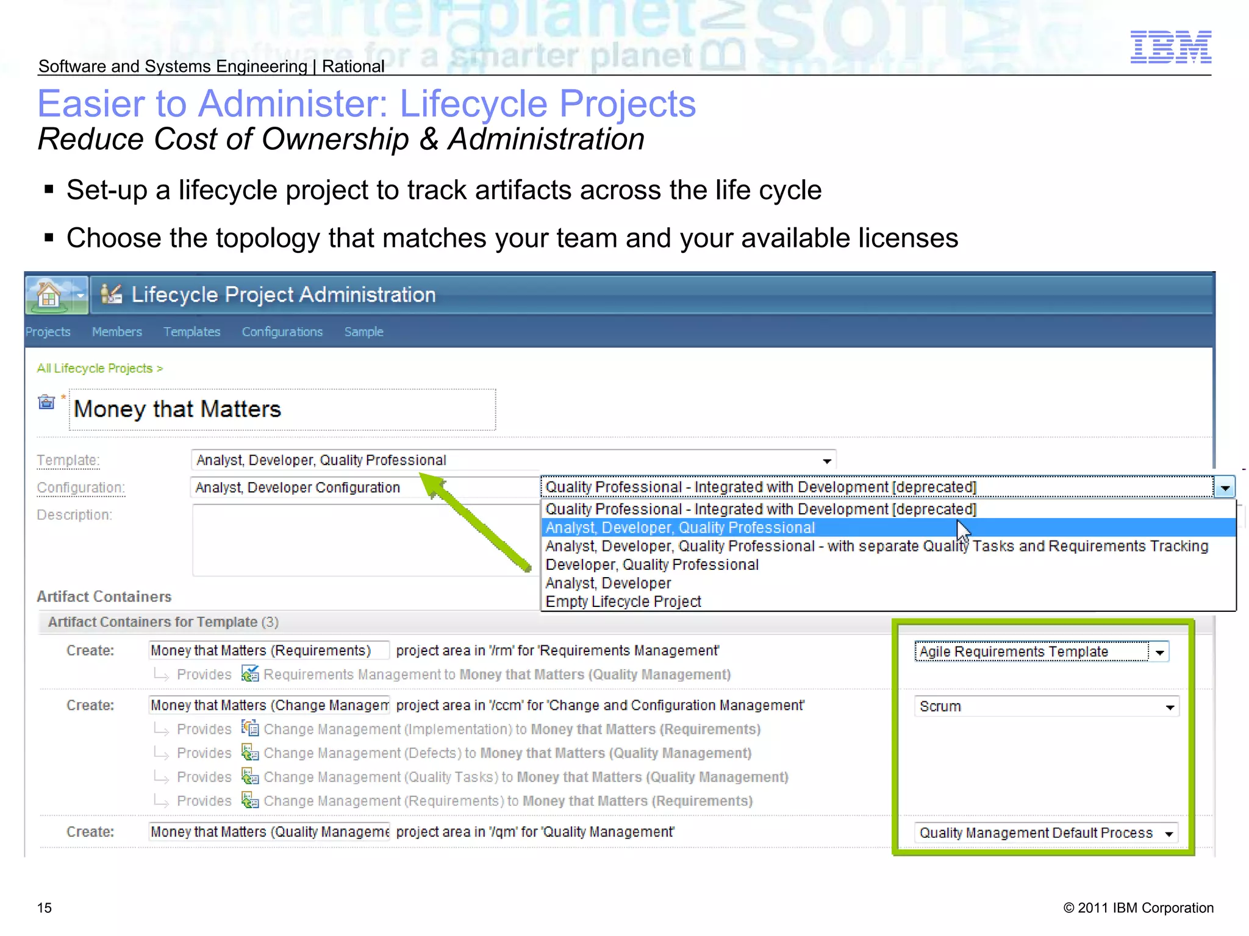Image resolution: width=1249 pixels, height=936 pixels.
Task: Edit Money that Matters (Requirements) name field
Action: (269, 650)
